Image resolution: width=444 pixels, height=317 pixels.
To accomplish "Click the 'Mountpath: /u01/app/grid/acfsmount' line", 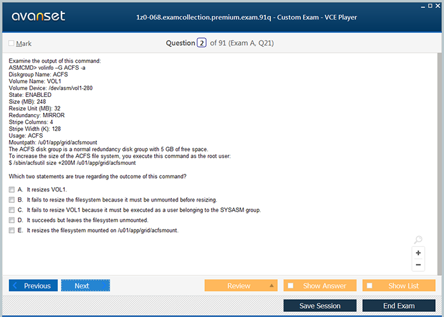I will (x=53, y=143).
